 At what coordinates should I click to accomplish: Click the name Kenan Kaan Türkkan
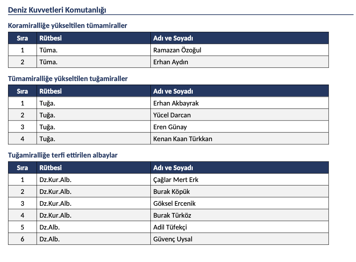point(183,139)
